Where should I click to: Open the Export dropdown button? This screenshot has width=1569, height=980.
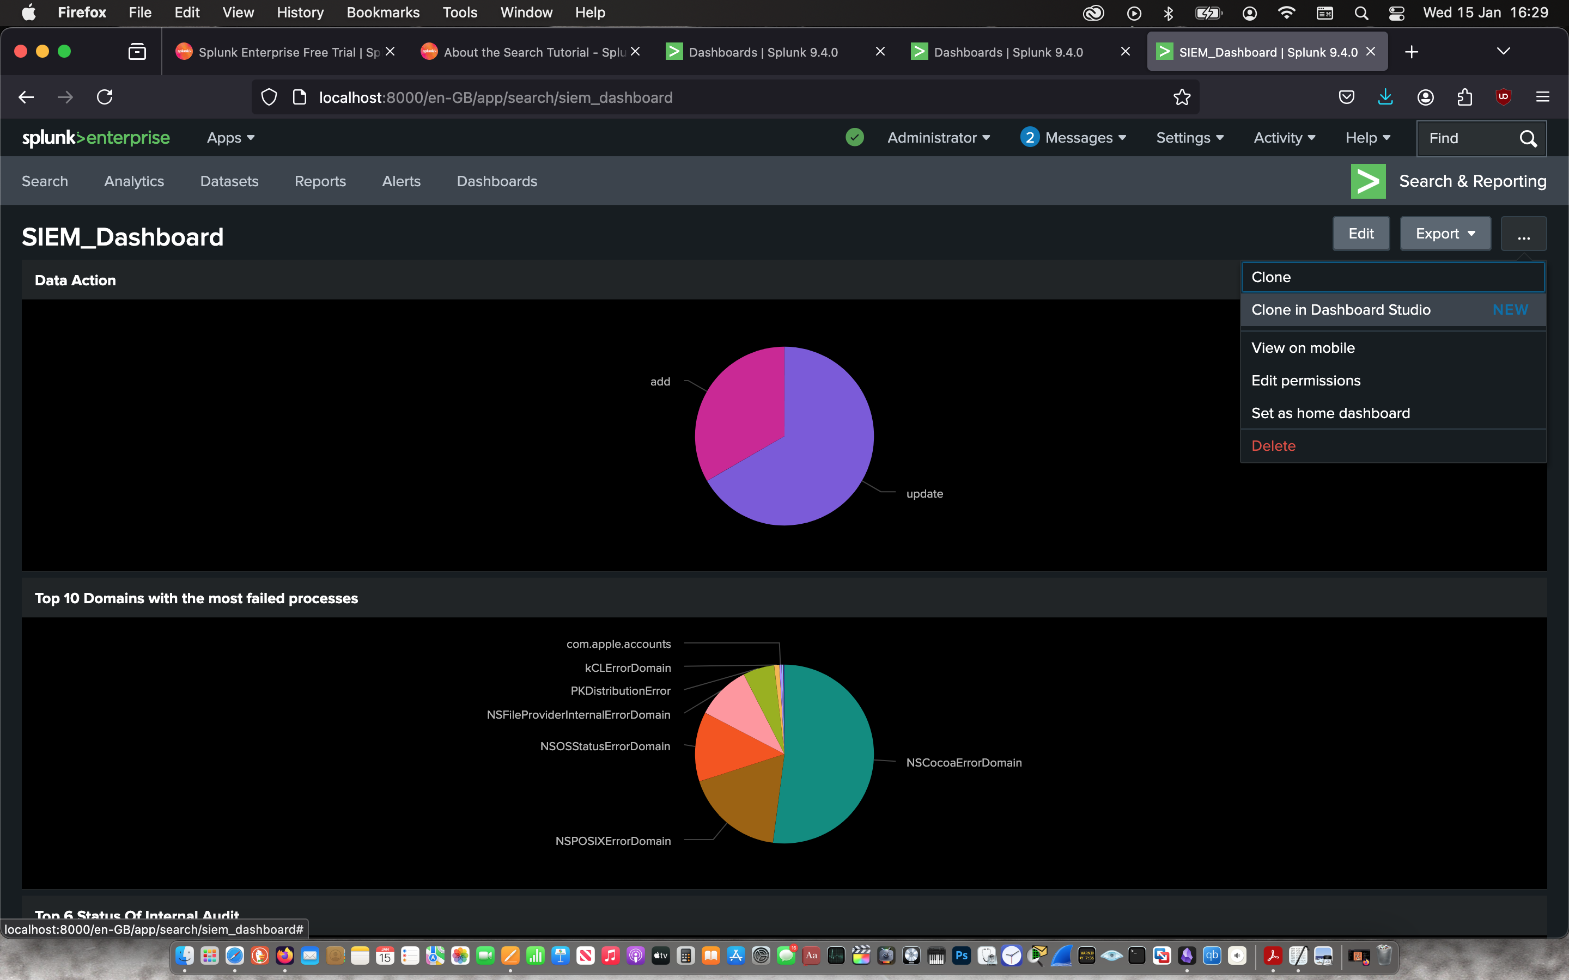coord(1445,234)
